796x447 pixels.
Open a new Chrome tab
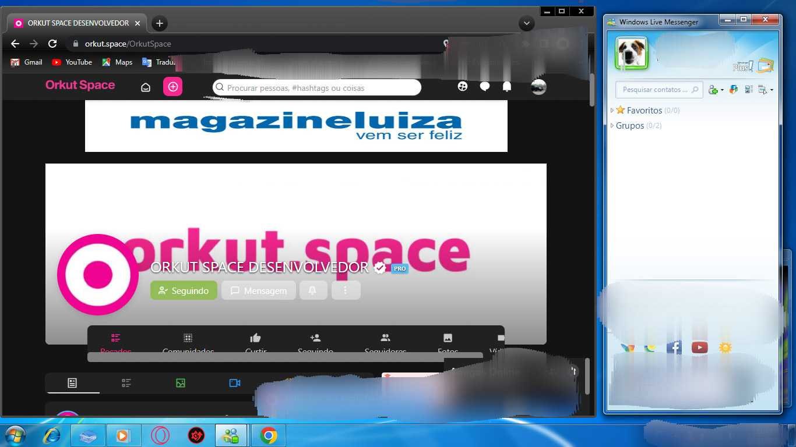(159, 23)
